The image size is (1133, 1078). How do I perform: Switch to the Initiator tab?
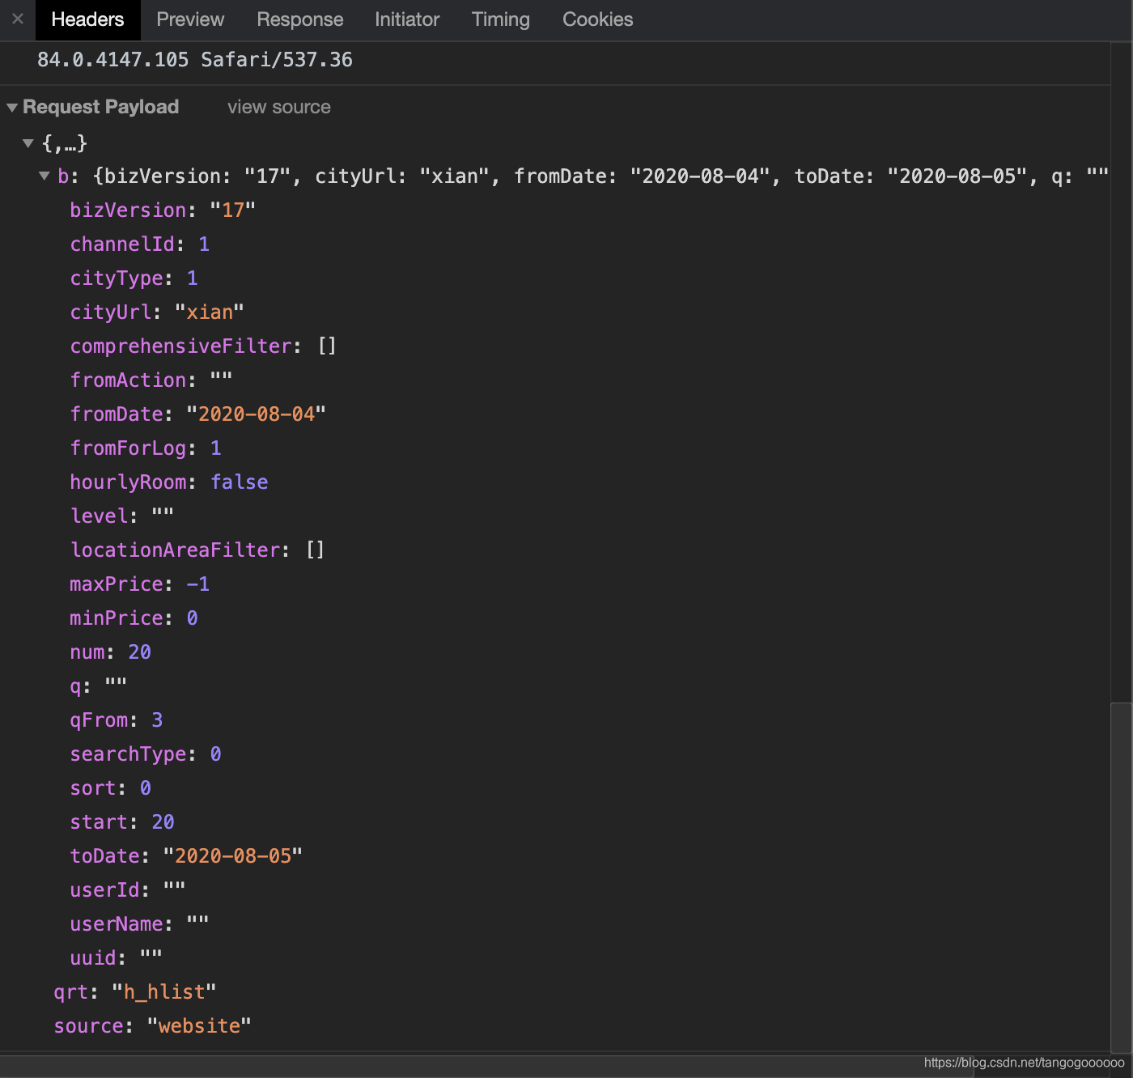pos(407,19)
